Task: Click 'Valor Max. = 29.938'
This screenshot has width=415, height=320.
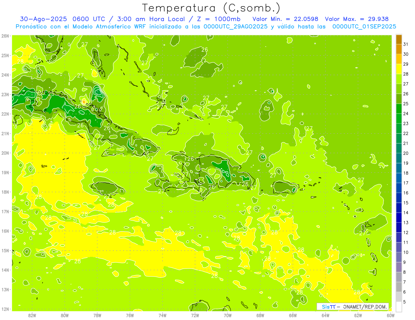Action: (357, 19)
